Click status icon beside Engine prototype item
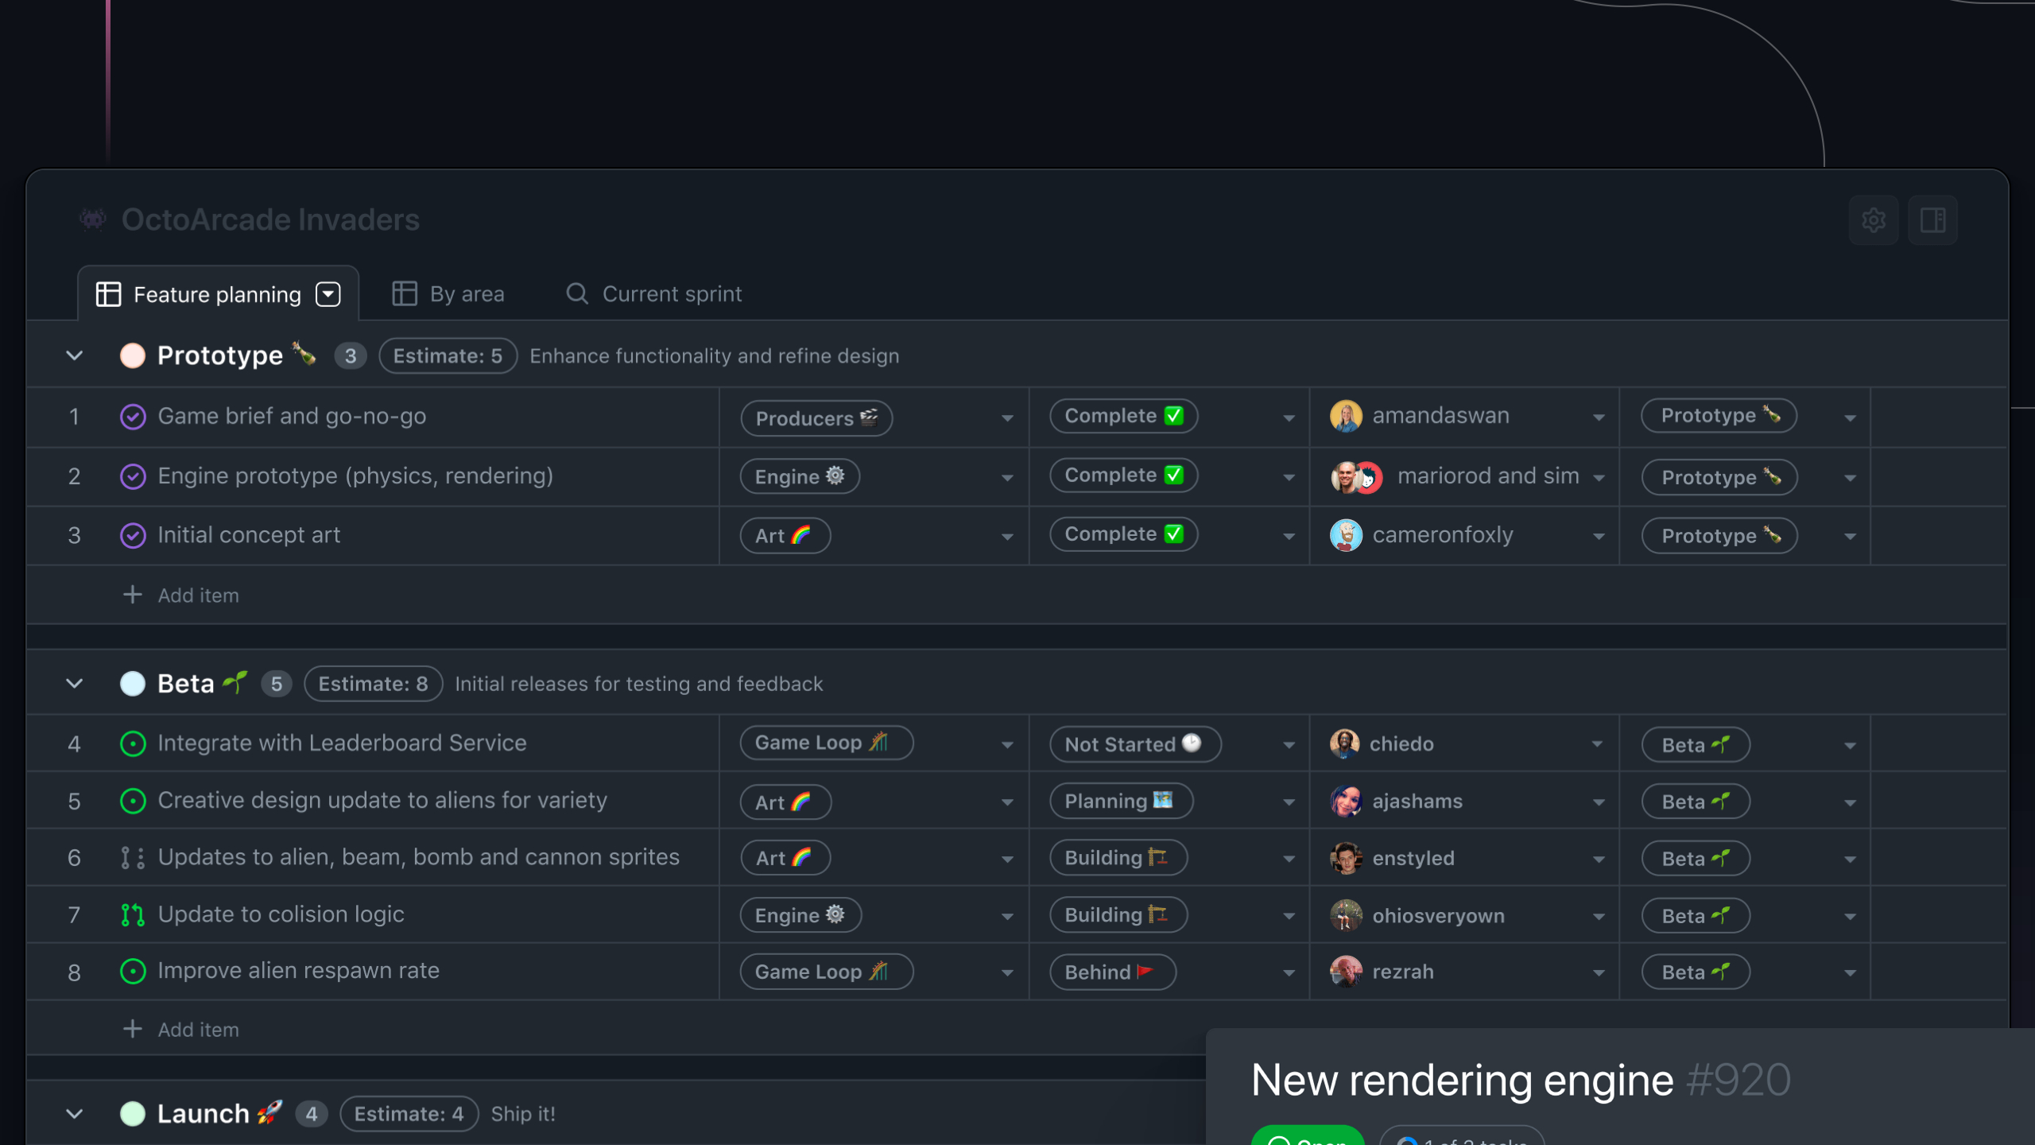This screenshot has height=1145, width=2035. tap(133, 476)
